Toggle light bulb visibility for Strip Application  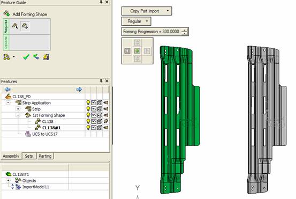(88, 102)
